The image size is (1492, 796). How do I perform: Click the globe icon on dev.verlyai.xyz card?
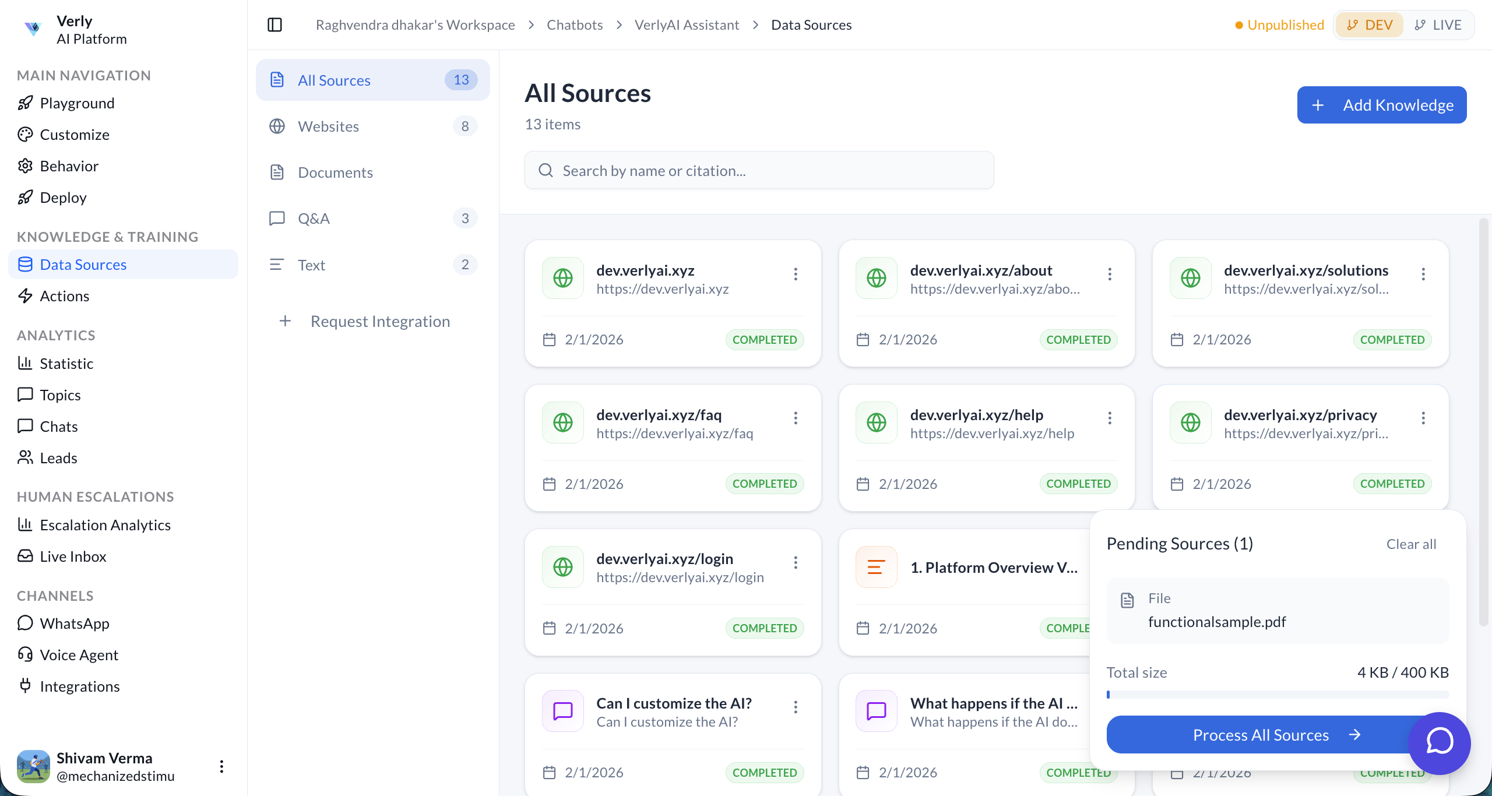562,278
